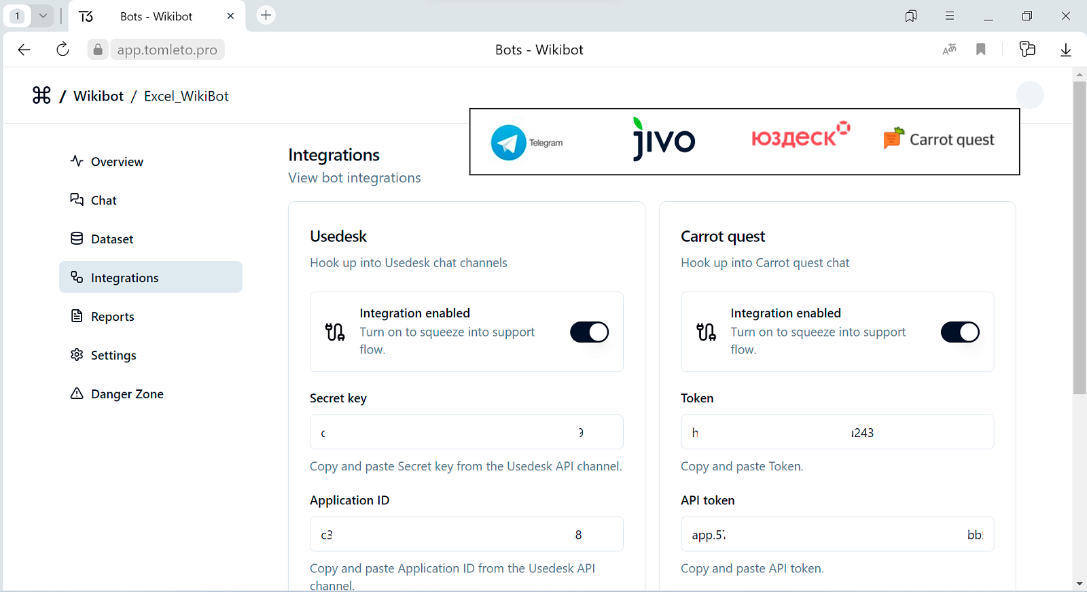Click the "Copy and paste API token." hint

[x=752, y=568]
